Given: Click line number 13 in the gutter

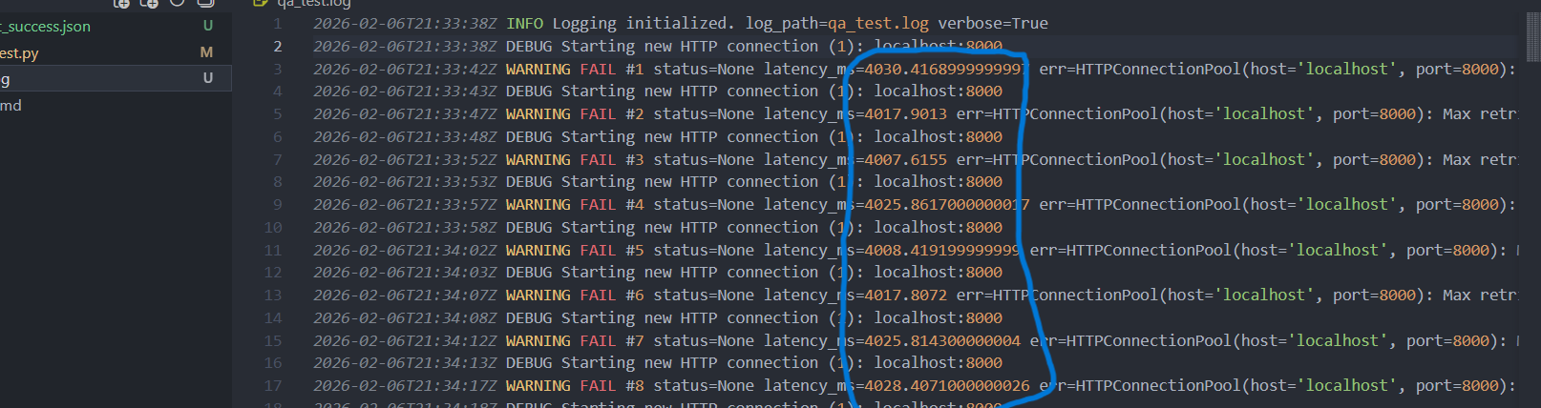Looking at the screenshot, I should 273,295.
